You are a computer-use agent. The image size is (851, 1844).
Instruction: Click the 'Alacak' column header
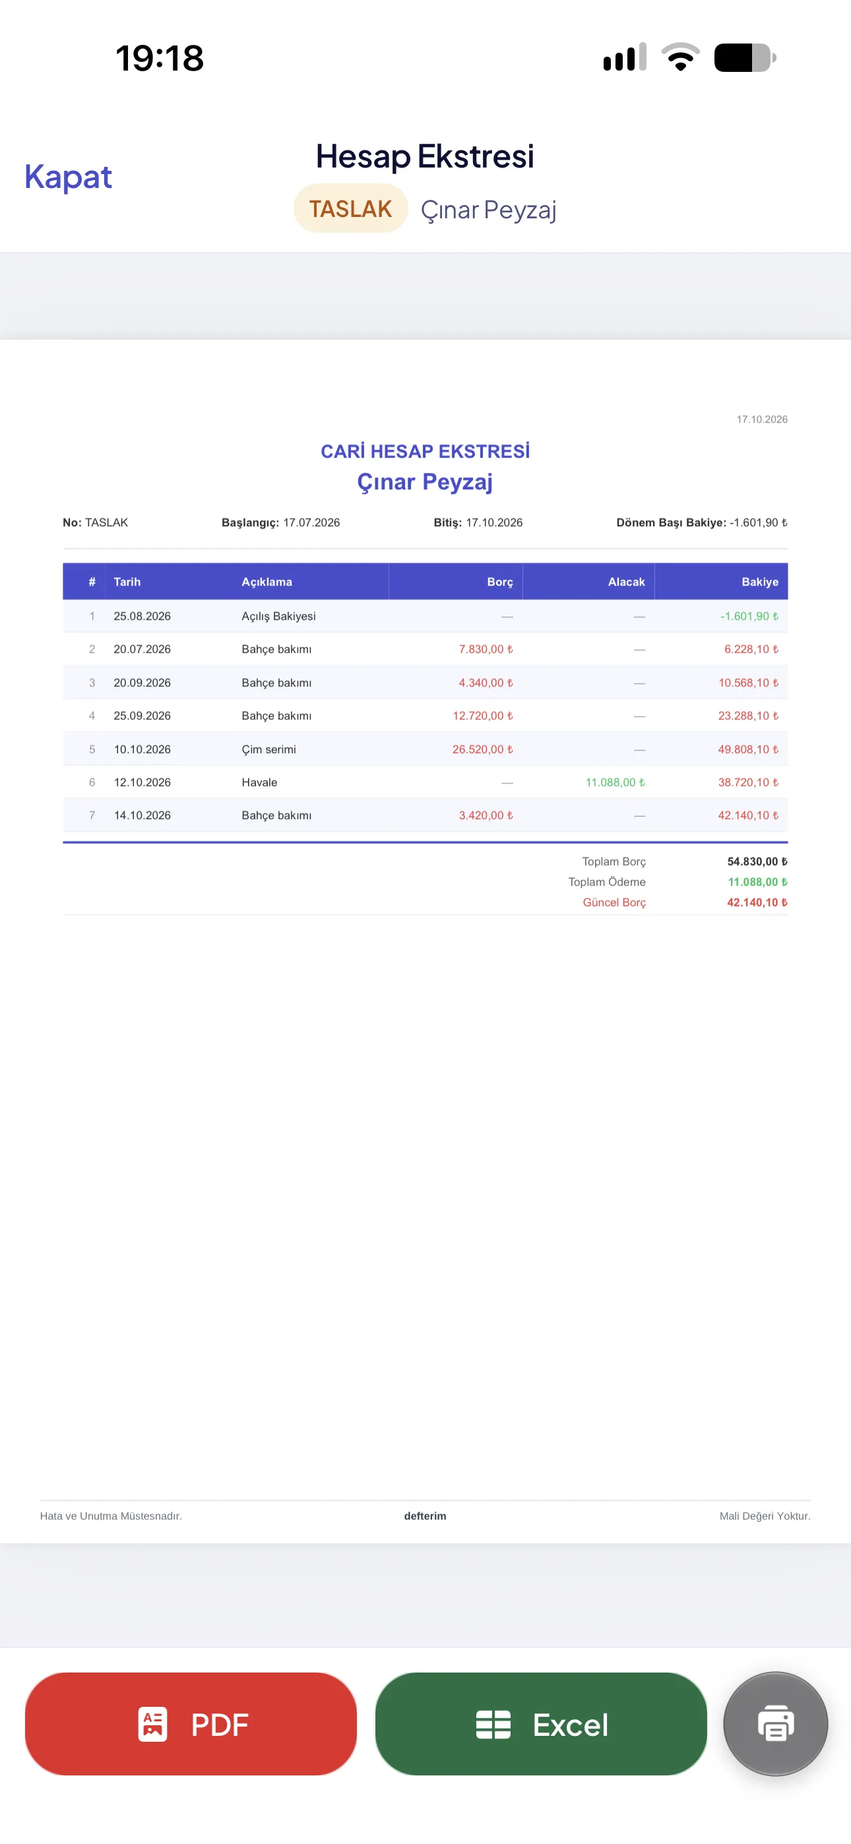pyautogui.click(x=626, y=581)
